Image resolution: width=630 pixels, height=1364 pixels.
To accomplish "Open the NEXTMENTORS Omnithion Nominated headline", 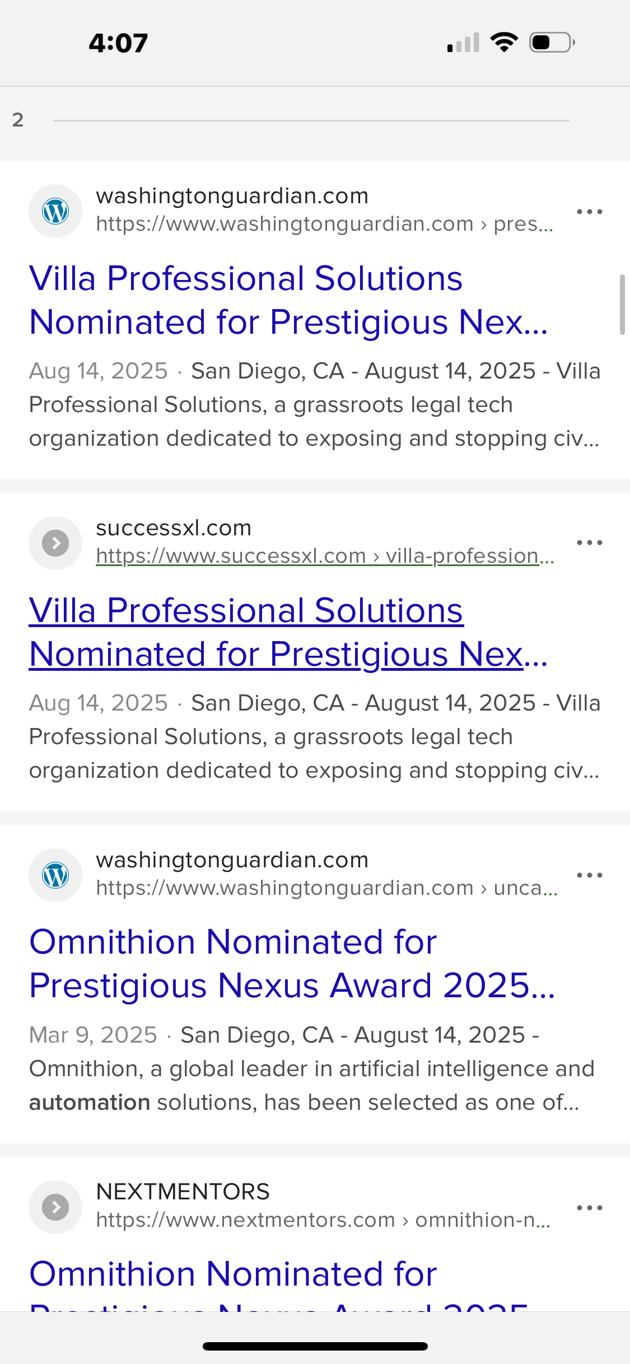I will pyautogui.click(x=233, y=1274).
